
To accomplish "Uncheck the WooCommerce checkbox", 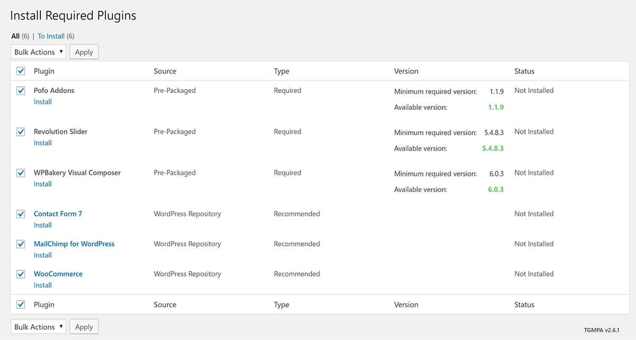I will coord(21,274).
